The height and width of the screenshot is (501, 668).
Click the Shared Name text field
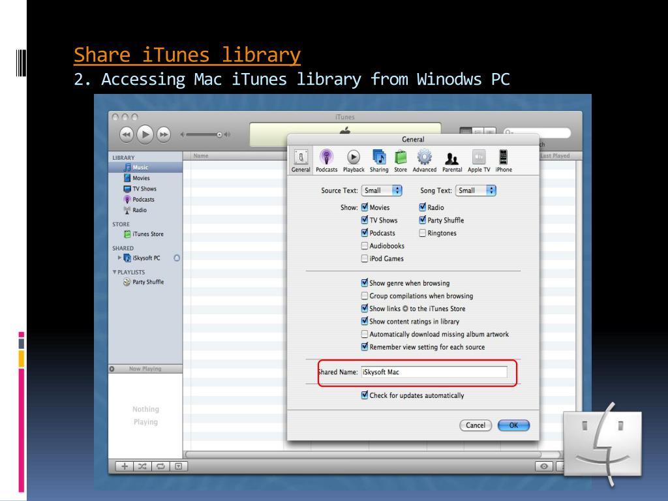click(x=434, y=372)
